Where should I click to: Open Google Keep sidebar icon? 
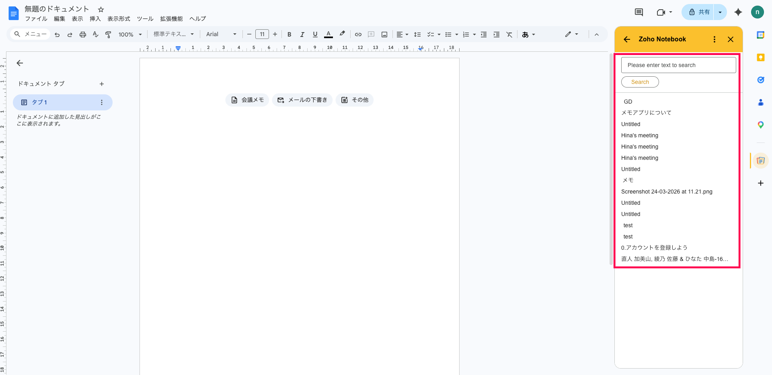tap(760, 57)
